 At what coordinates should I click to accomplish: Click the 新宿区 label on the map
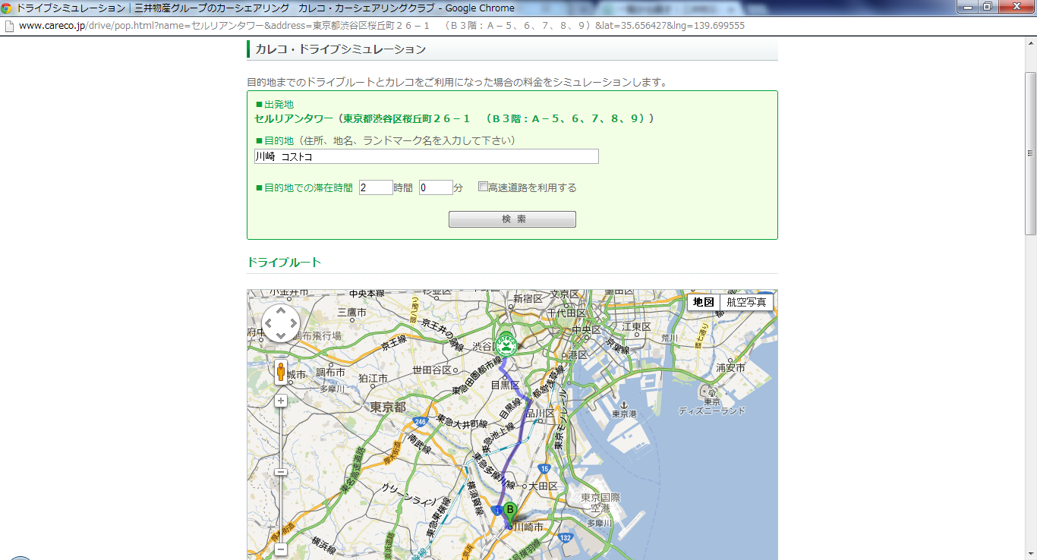pyautogui.click(x=528, y=299)
